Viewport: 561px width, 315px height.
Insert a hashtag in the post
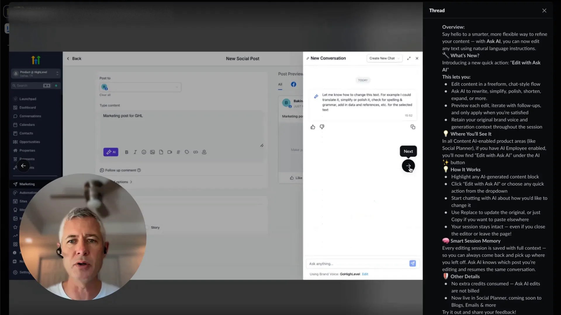(178, 152)
